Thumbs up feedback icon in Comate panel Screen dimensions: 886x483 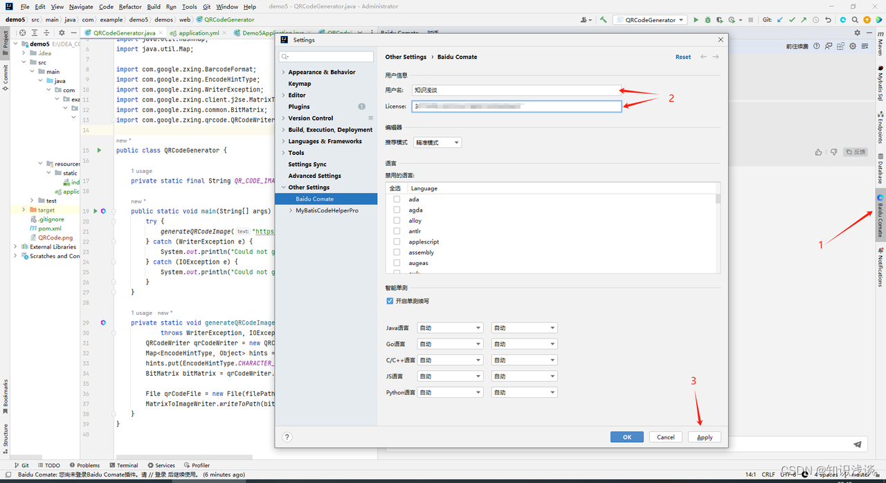(x=819, y=152)
